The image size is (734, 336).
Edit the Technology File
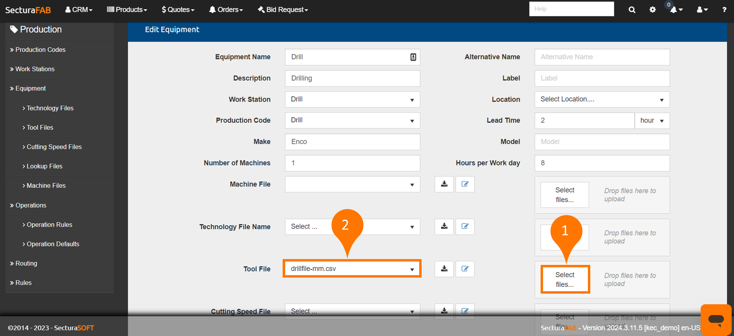pyautogui.click(x=465, y=227)
